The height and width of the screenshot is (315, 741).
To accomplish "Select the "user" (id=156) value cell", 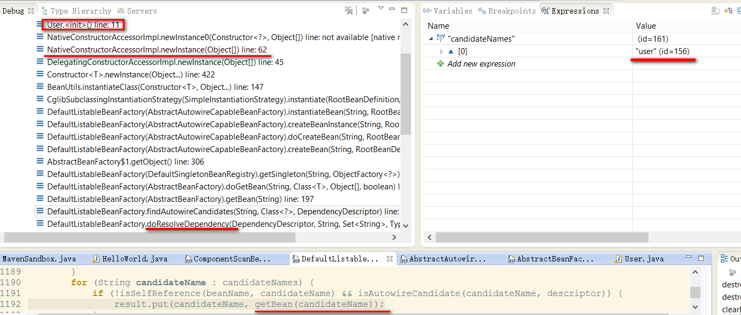I will click(x=663, y=51).
